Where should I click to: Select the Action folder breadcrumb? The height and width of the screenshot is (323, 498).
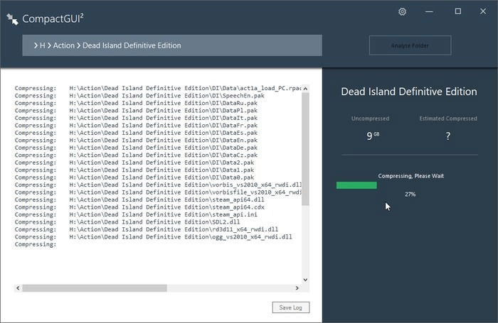(63, 45)
